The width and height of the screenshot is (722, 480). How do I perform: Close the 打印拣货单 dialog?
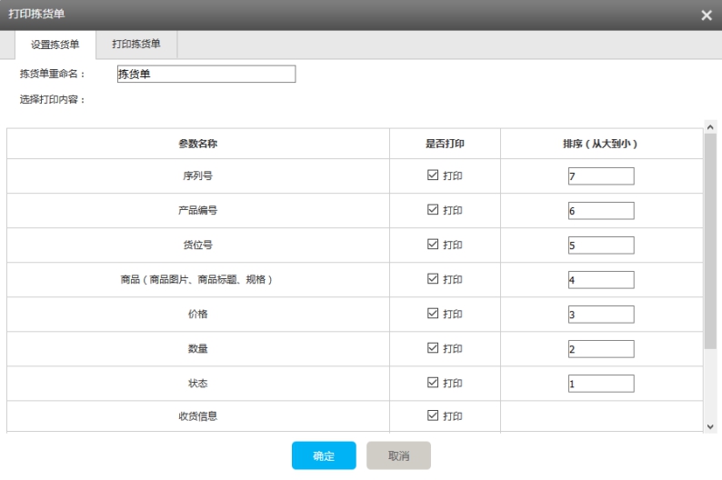(x=706, y=15)
